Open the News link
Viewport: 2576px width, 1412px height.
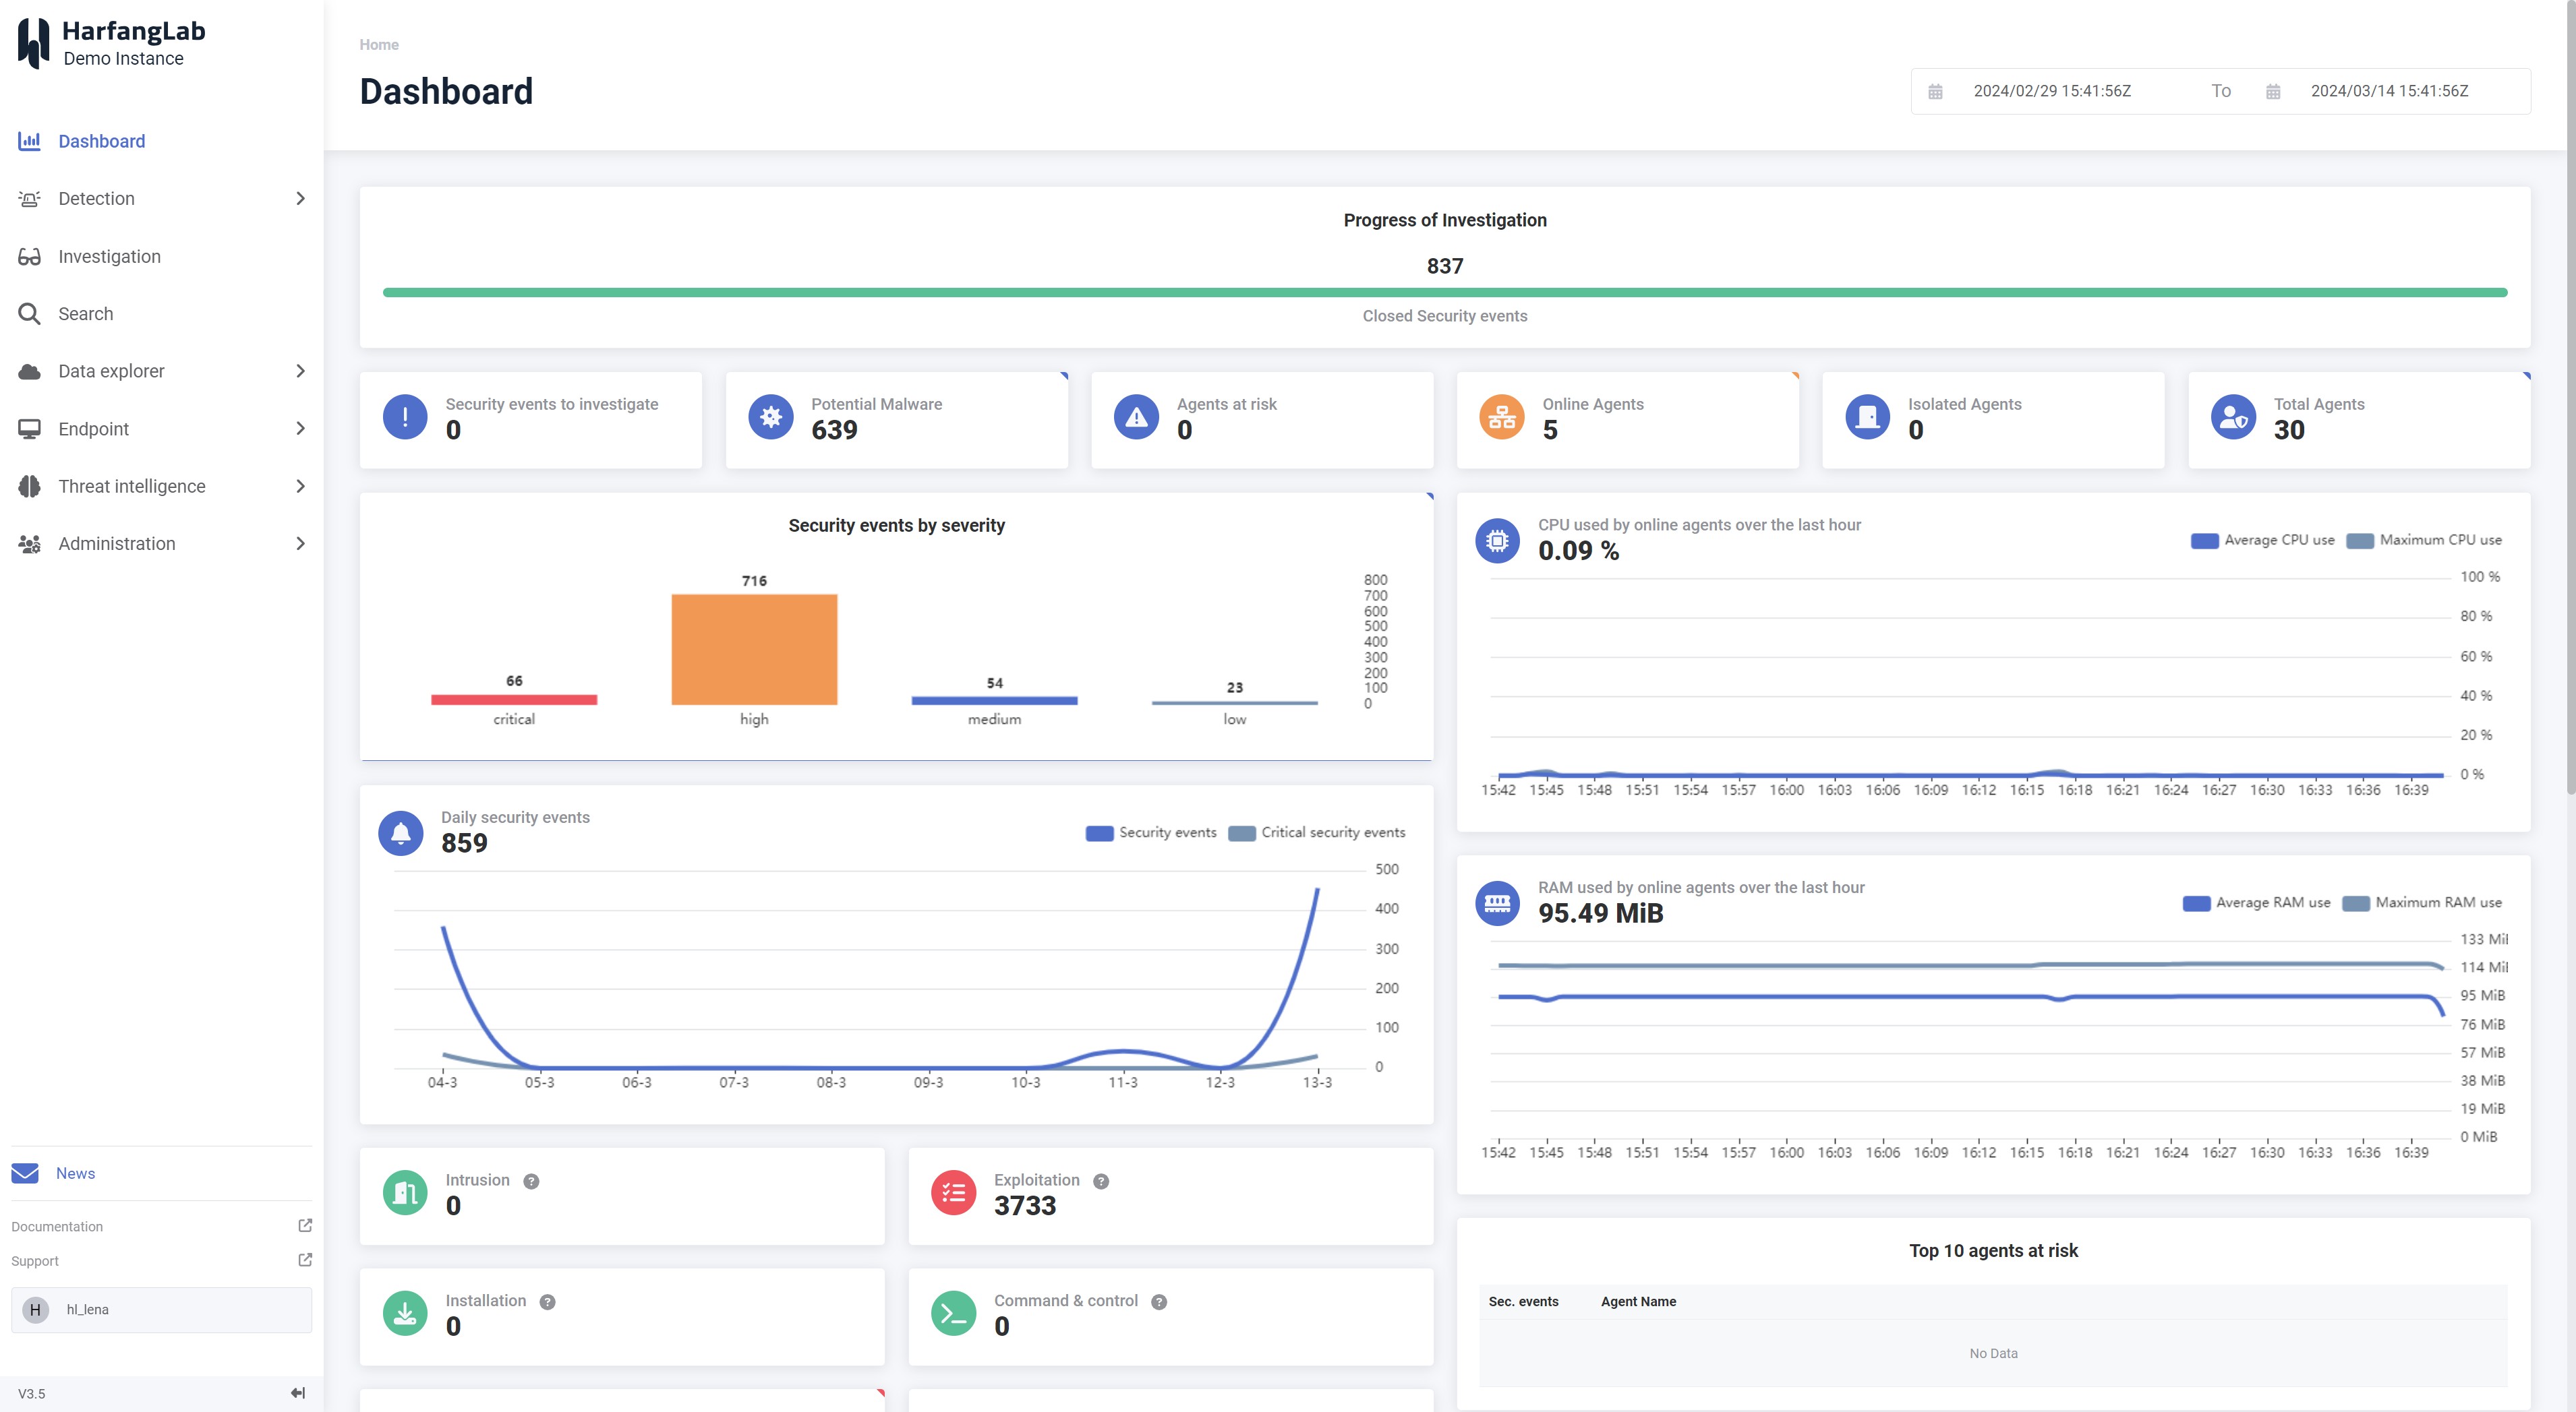(x=75, y=1173)
